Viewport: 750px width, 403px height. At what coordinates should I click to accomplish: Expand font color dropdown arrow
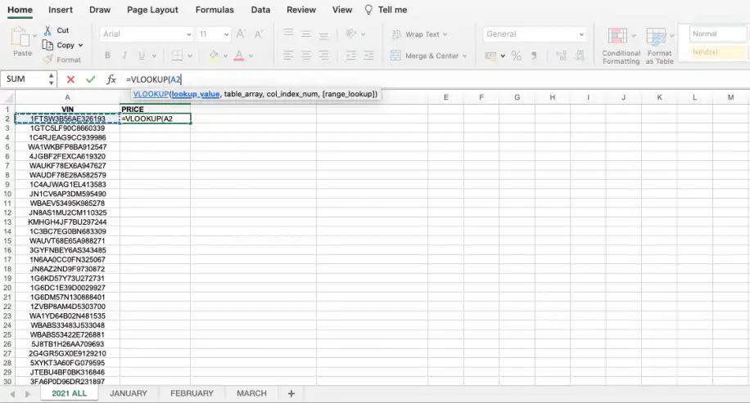point(251,56)
